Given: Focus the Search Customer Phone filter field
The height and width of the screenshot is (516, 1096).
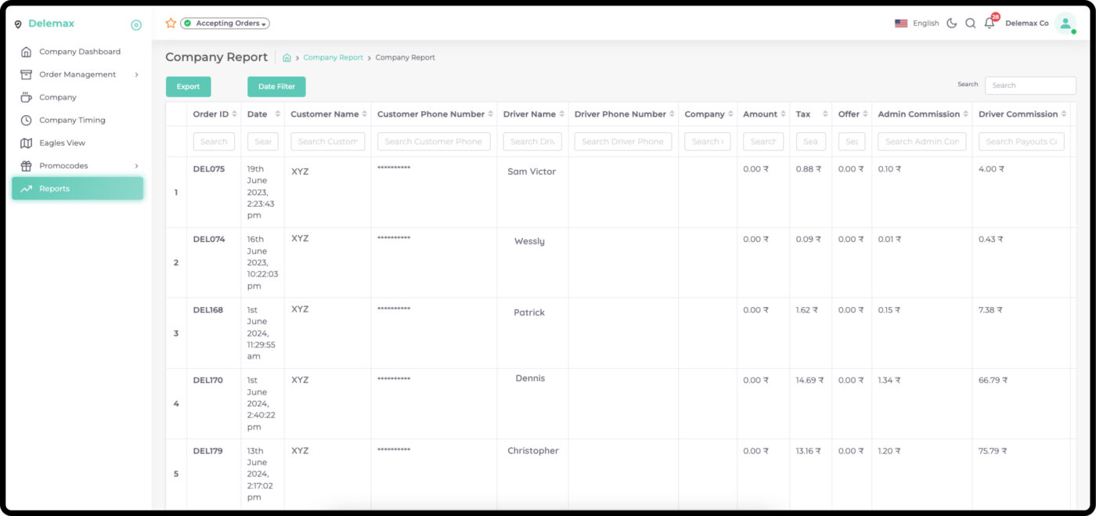Looking at the screenshot, I should point(434,142).
